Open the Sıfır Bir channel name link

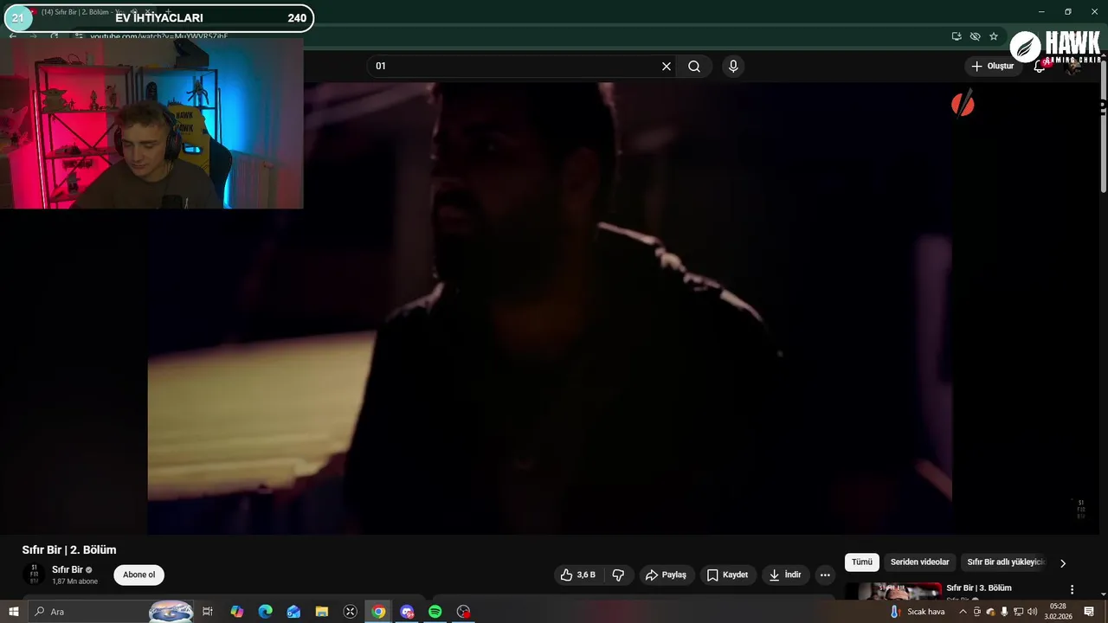68,569
